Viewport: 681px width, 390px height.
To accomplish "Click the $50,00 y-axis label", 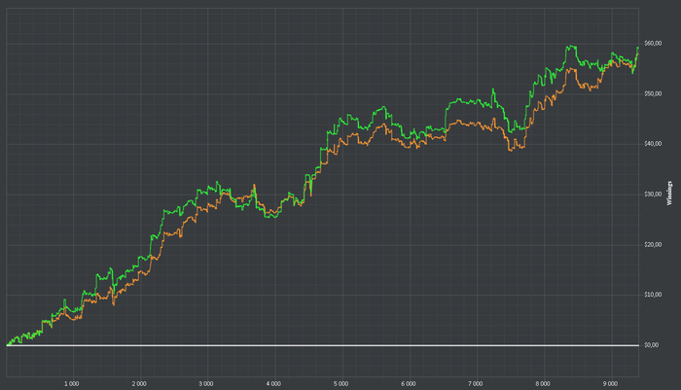I will pyautogui.click(x=653, y=93).
